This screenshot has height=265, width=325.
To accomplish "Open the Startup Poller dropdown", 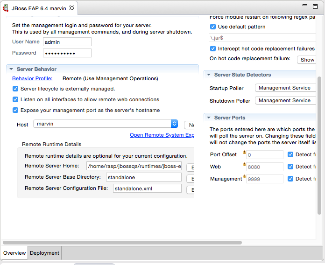I will pyautogui.click(x=285, y=88).
